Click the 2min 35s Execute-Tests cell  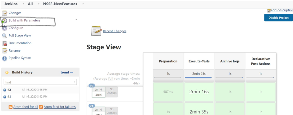199,109
